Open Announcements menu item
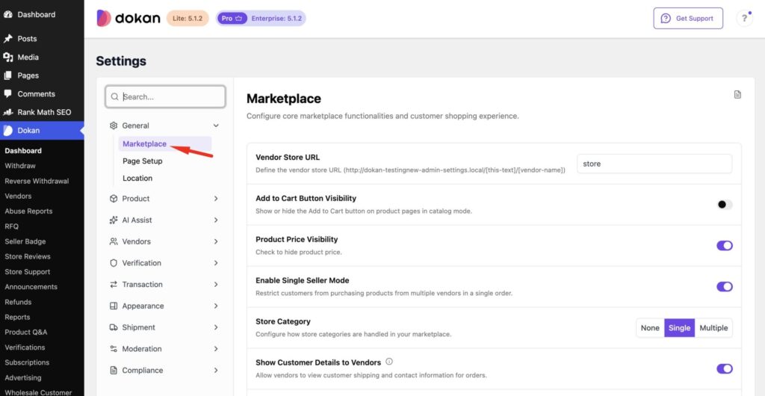 (31, 287)
